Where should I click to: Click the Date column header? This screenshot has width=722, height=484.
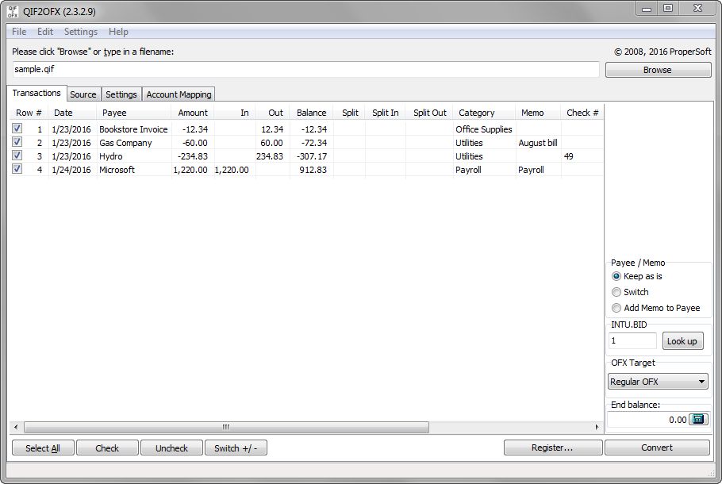pos(72,113)
